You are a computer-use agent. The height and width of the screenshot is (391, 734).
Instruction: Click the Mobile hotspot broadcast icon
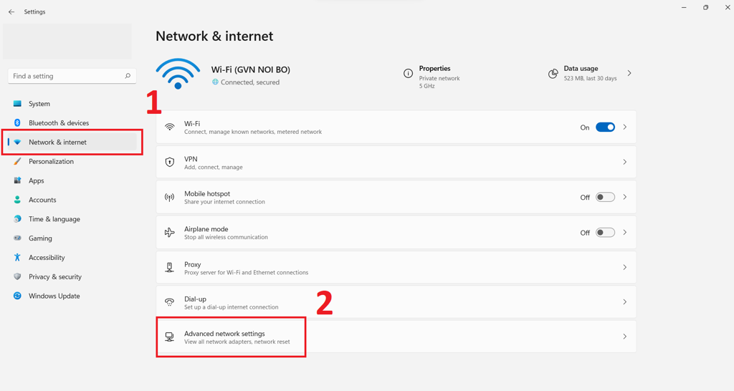click(x=169, y=198)
